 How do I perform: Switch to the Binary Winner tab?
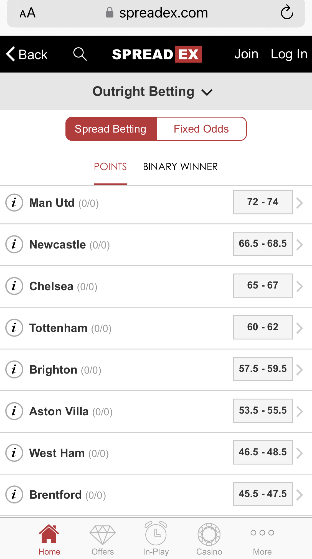[180, 167]
